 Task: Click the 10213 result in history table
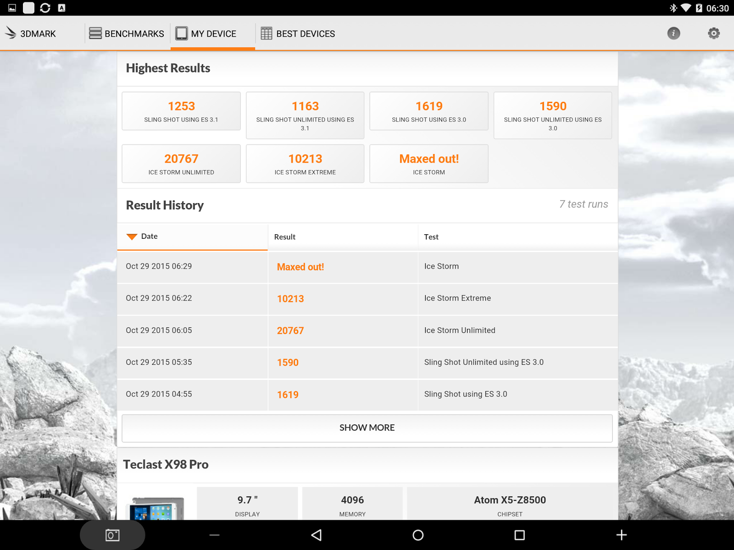click(290, 299)
